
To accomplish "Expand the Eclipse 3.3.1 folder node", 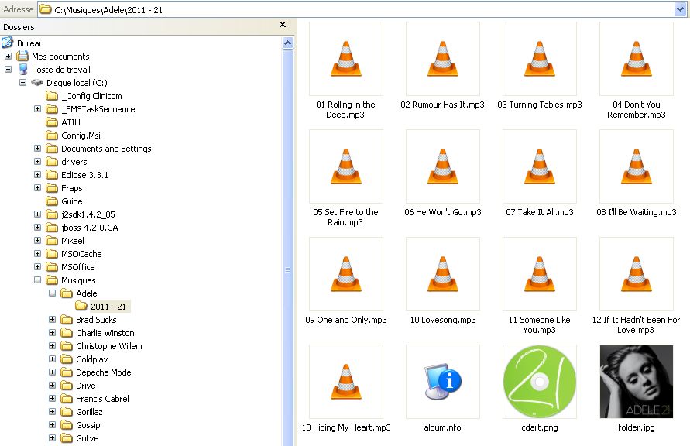I will pyautogui.click(x=37, y=175).
